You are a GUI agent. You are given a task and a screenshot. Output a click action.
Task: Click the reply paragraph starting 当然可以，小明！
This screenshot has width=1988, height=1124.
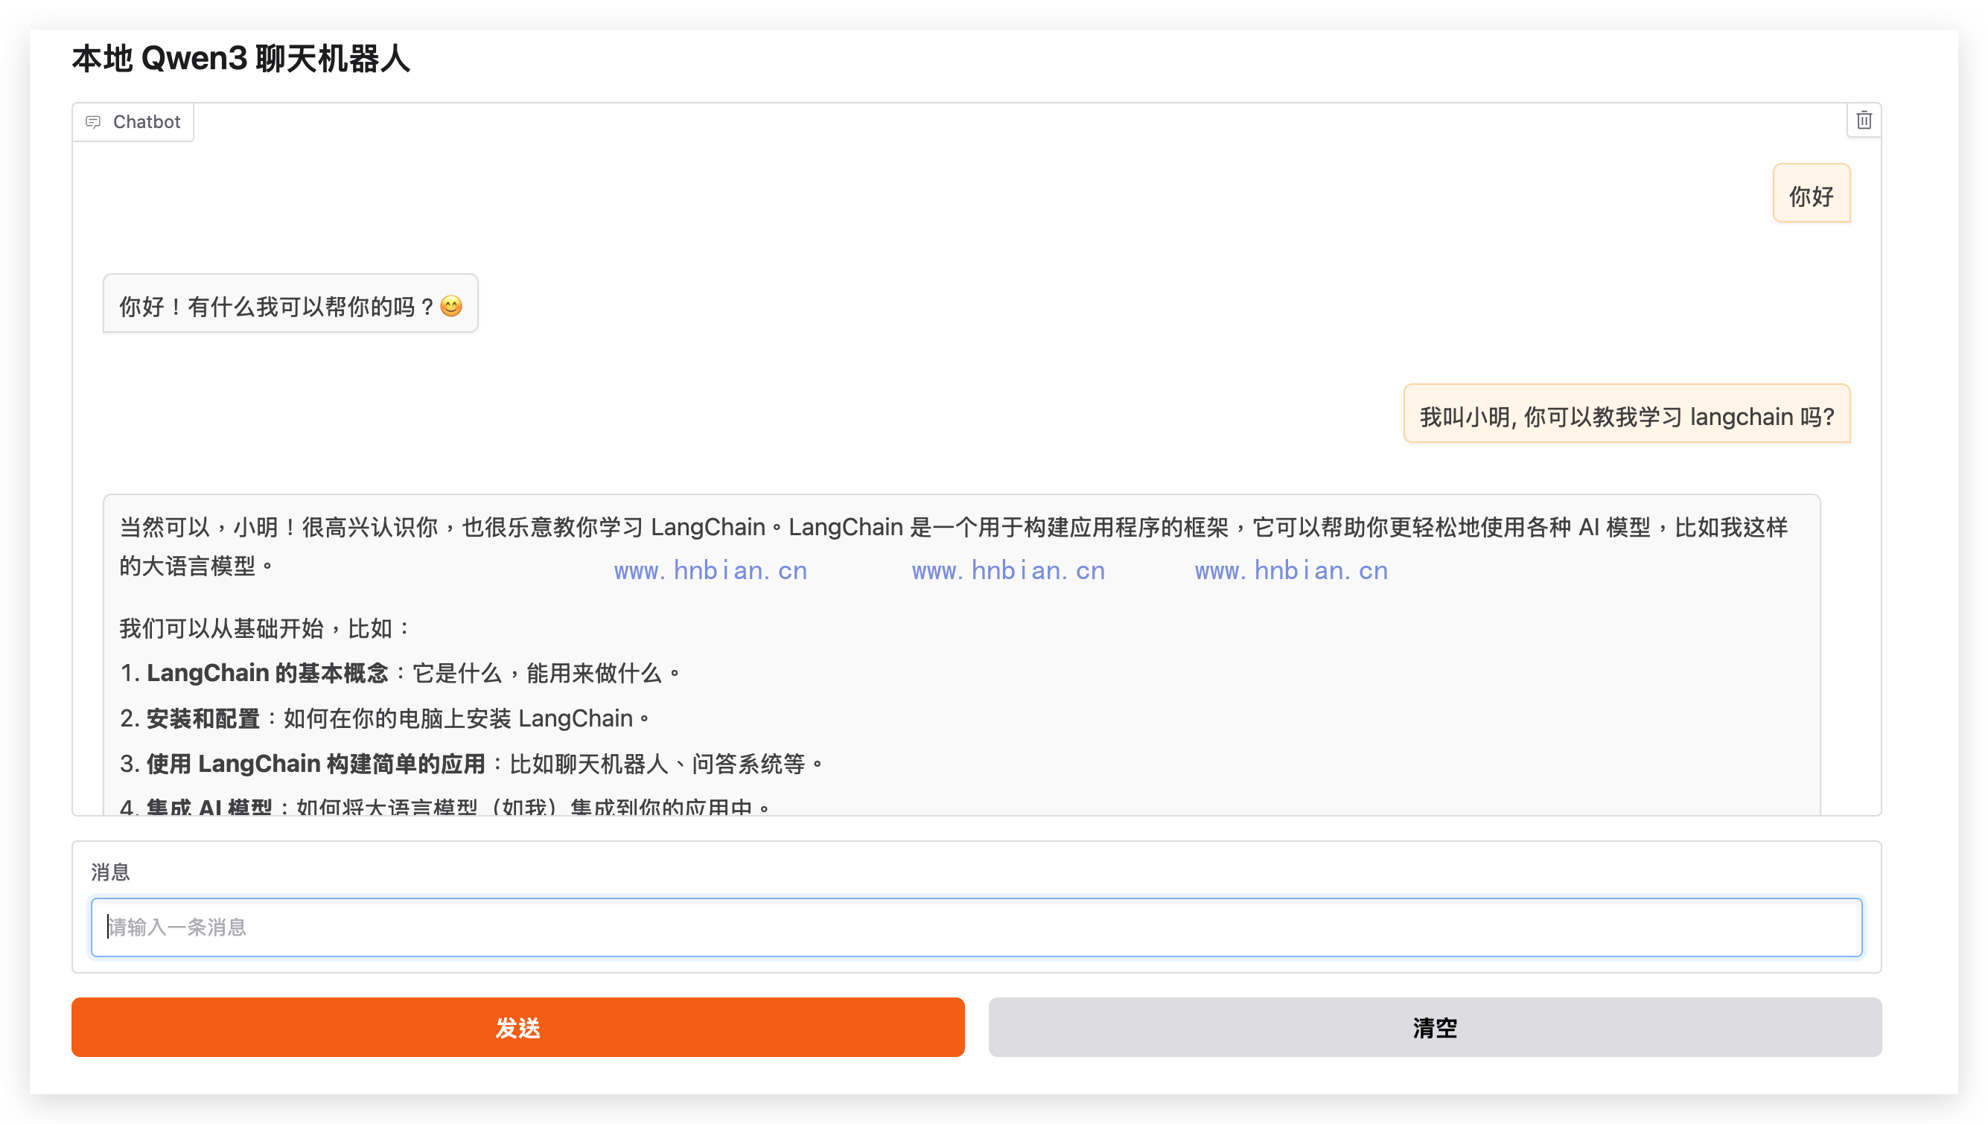tap(954, 546)
